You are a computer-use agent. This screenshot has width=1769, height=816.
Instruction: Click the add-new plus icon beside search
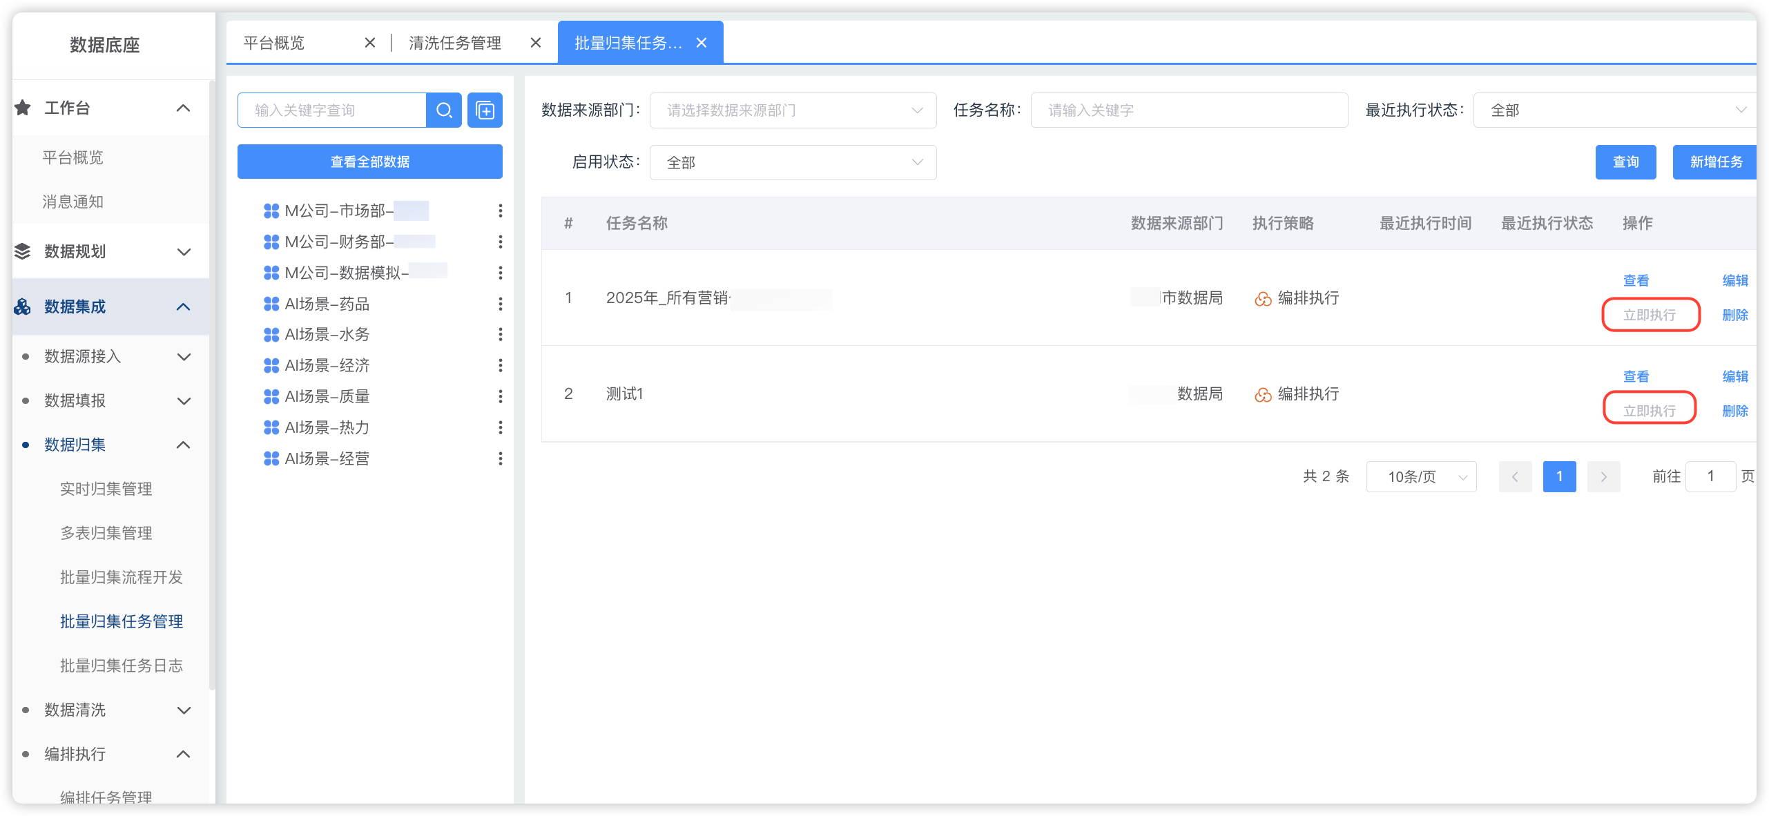485,110
